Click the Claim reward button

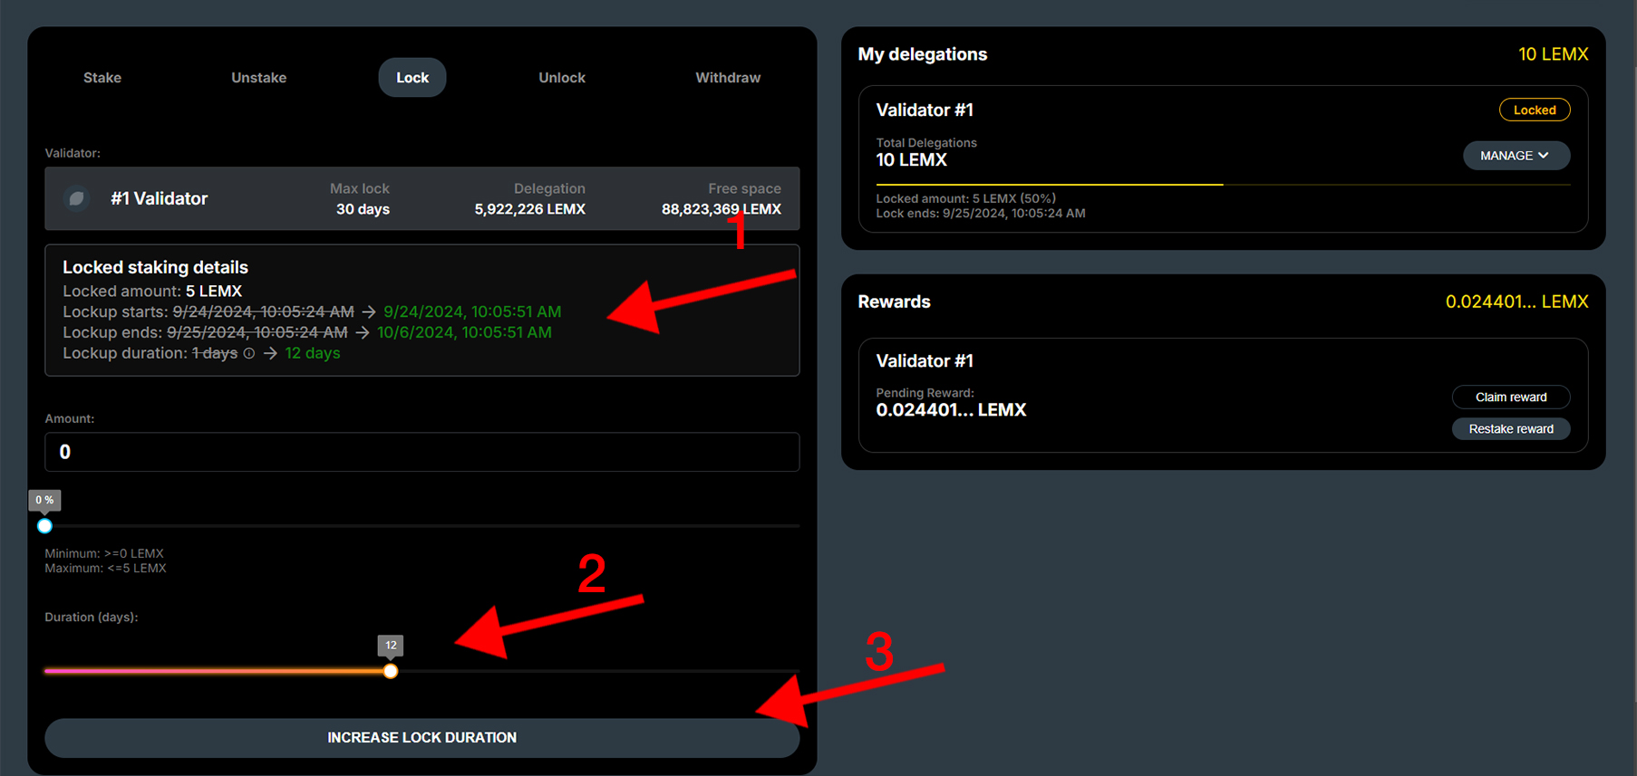point(1510,397)
